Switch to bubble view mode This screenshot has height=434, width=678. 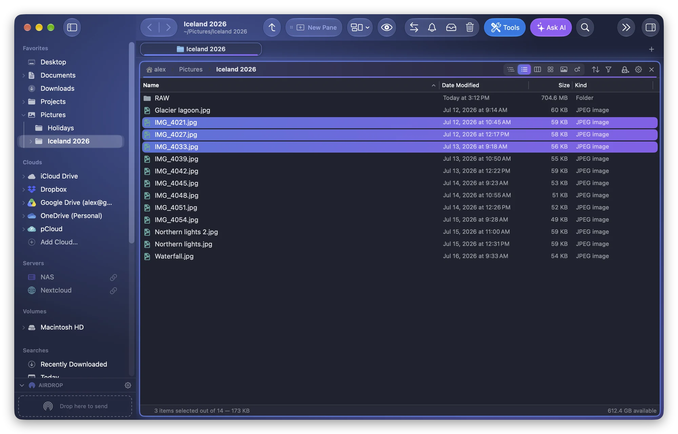577,69
